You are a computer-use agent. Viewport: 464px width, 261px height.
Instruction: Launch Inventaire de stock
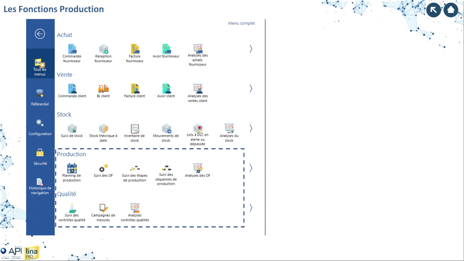[x=135, y=129]
